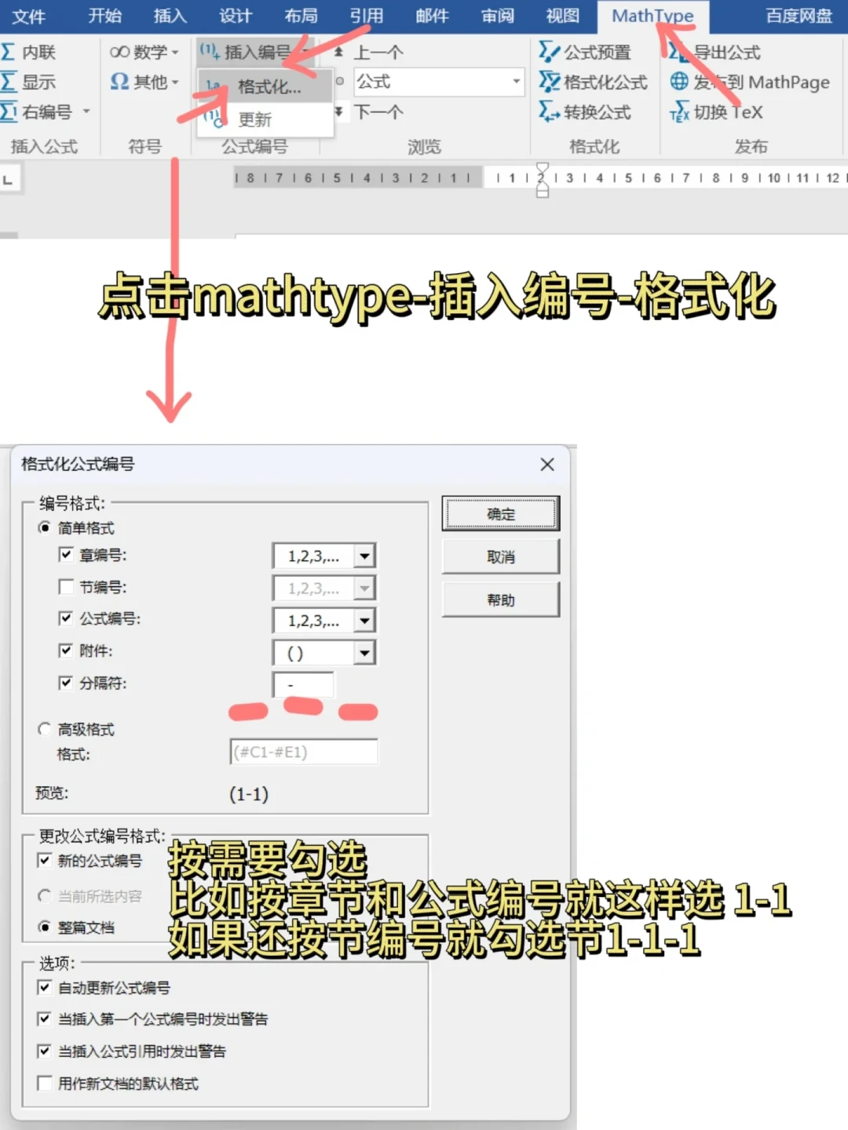Screen dimensions: 848x1130
Task: Toggle the 章编号 checkbox
Action: (x=66, y=554)
